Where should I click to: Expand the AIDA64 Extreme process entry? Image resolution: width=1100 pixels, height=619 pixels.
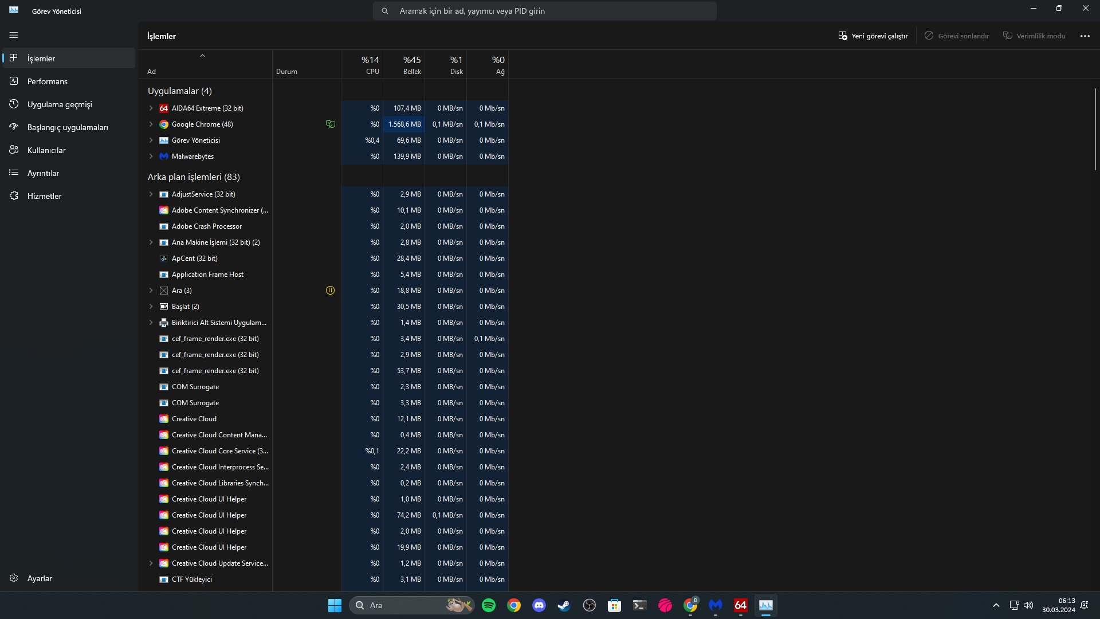tap(151, 108)
